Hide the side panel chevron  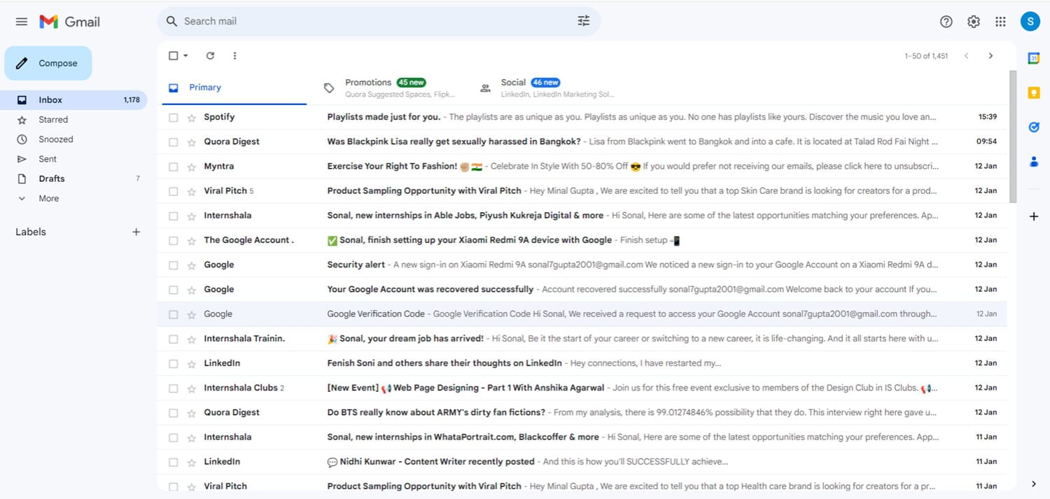pyautogui.click(x=1034, y=484)
